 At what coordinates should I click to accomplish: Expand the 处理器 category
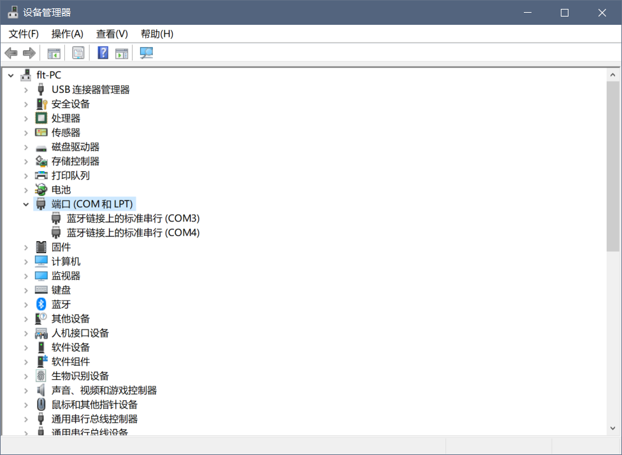pyautogui.click(x=26, y=118)
